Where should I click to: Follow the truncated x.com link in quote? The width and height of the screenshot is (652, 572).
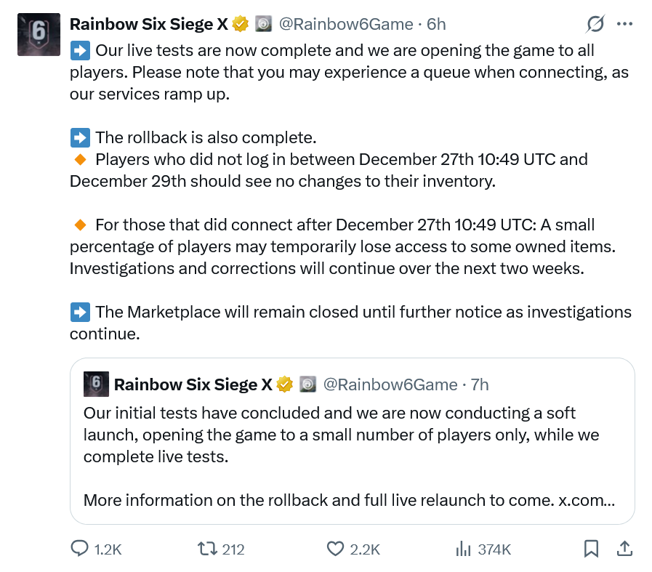coord(587,500)
